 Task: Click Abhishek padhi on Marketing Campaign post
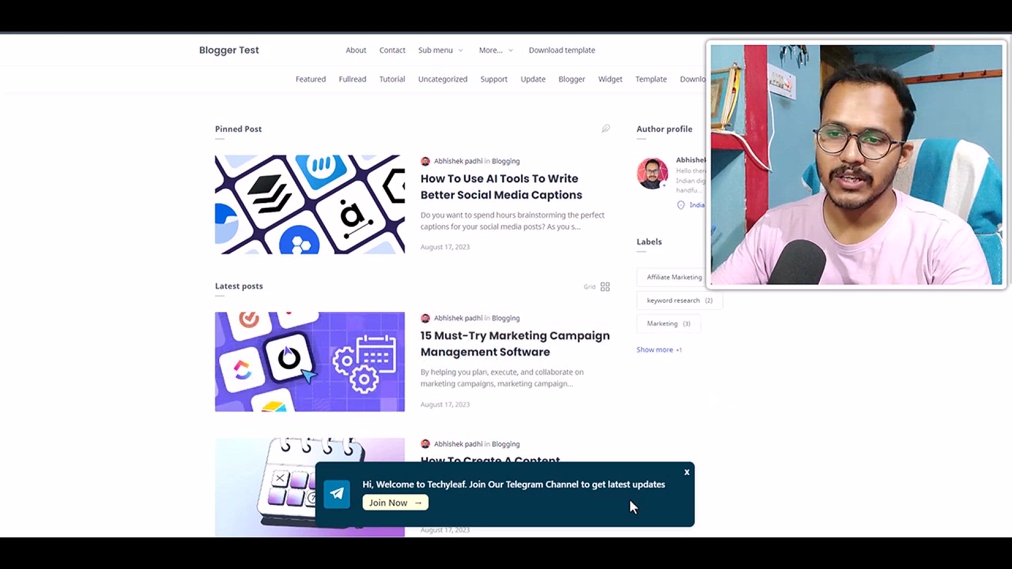[x=458, y=318]
